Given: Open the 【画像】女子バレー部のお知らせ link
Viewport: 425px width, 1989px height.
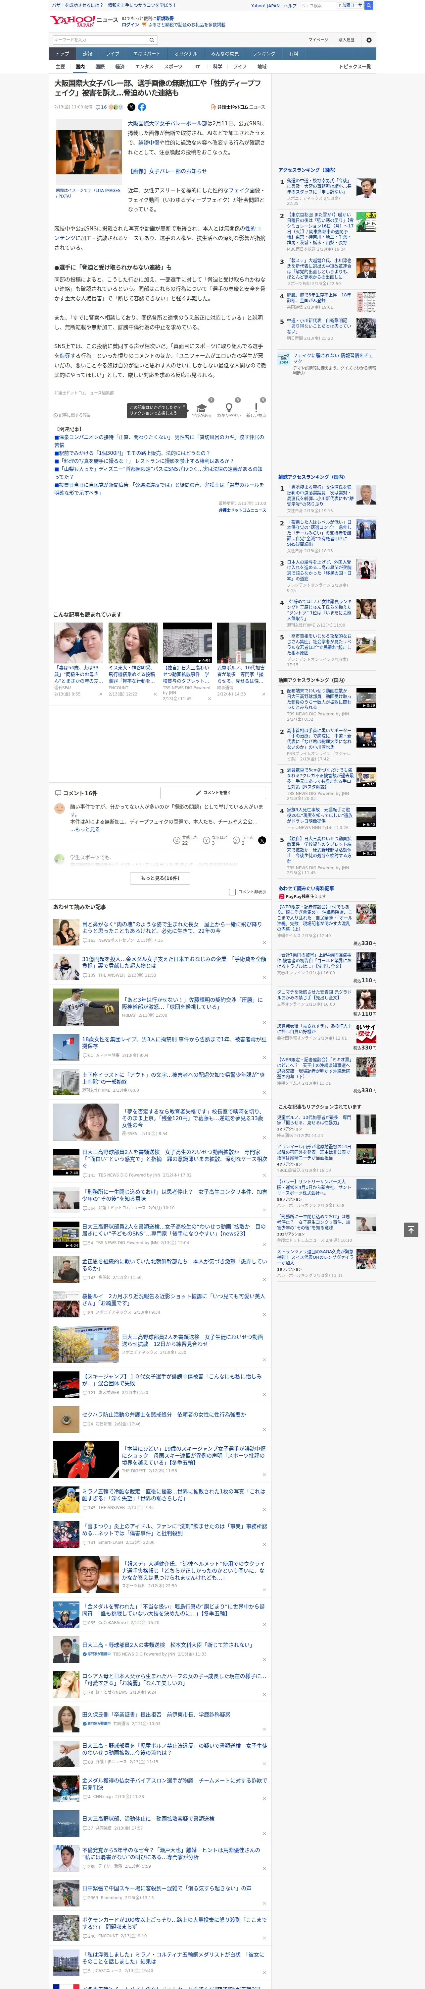Looking at the screenshot, I should pyautogui.click(x=167, y=171).
